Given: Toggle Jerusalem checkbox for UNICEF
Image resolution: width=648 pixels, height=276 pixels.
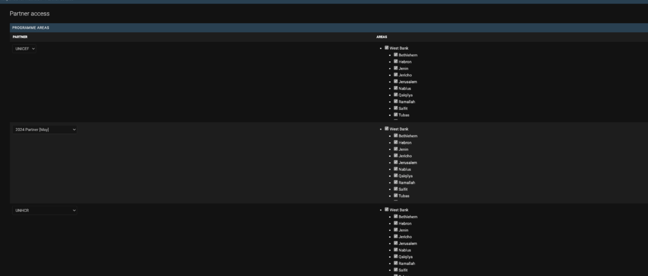Looking at the screenshot, I should pyautogui.click(x=396, y=82).
